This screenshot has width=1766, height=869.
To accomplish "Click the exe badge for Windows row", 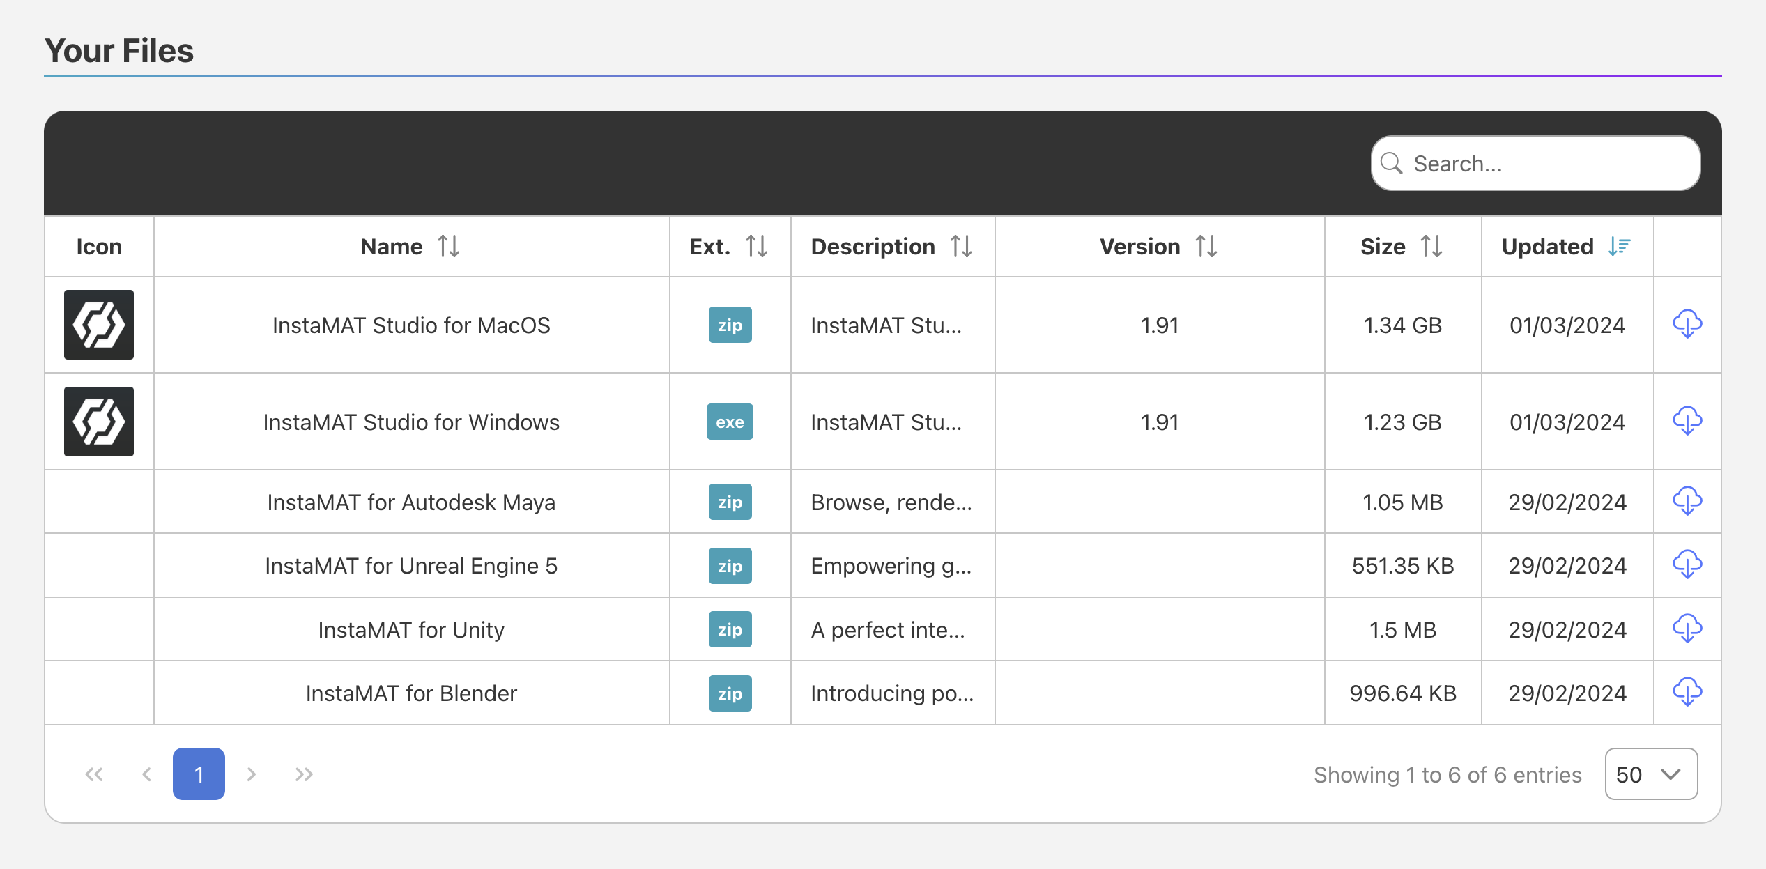I will [730, 422].
